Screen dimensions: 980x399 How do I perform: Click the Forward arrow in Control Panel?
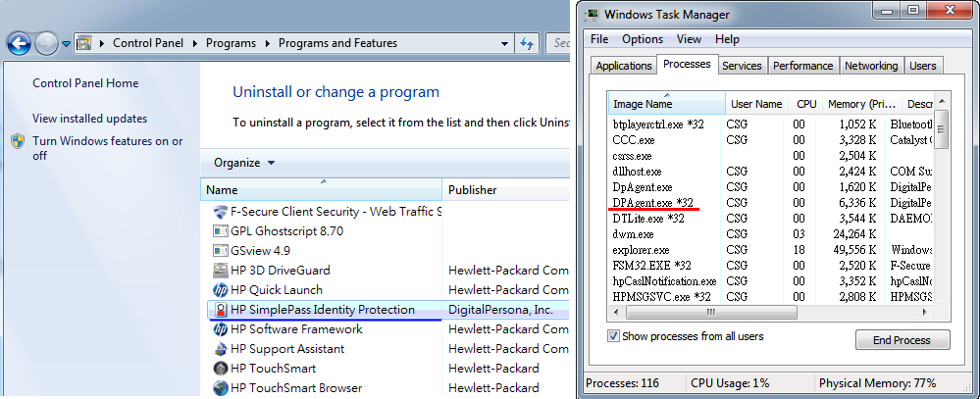pyautogui.click(x=46, y=43)
